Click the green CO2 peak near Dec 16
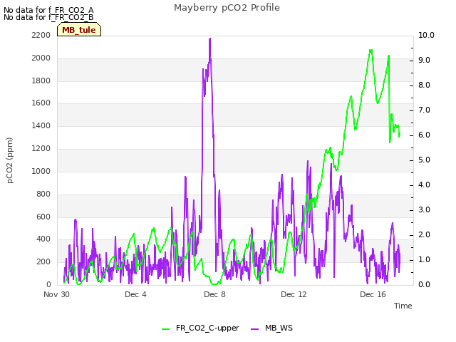 pyautogui.click(x=370, y=51)
